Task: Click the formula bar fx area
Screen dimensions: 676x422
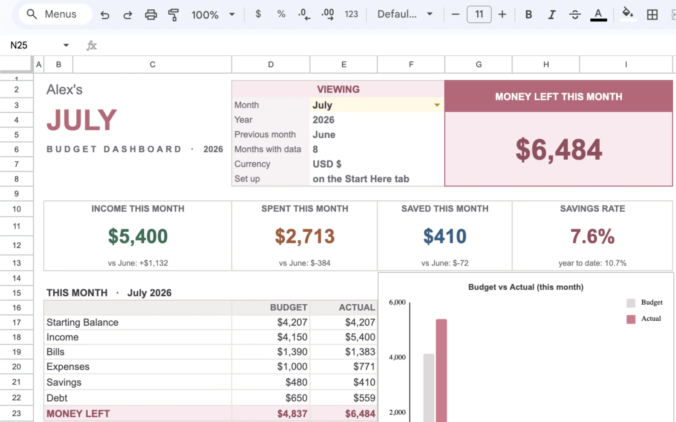Action: pyautogui.click(x=92, y=45)
